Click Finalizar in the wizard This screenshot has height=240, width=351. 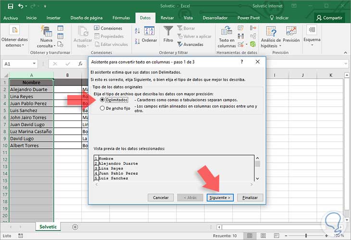[x=250, y=198]
